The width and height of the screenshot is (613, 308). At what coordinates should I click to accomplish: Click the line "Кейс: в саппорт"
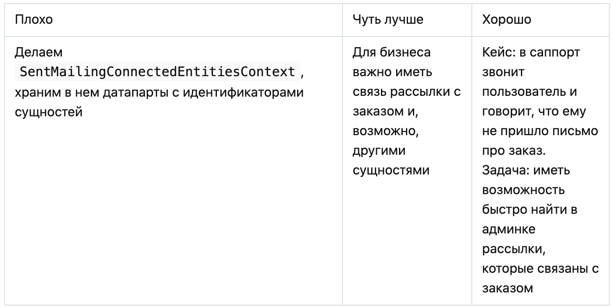pos(531,52)
